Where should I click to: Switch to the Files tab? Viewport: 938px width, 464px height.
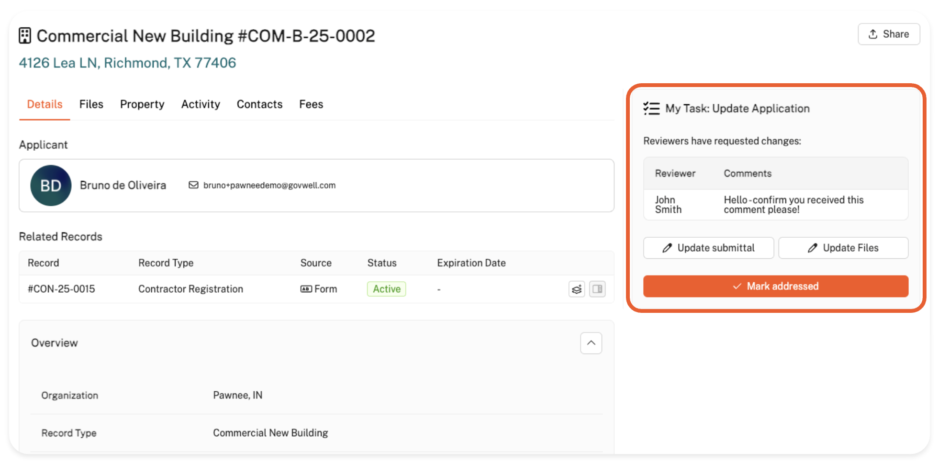coord(91,104)
